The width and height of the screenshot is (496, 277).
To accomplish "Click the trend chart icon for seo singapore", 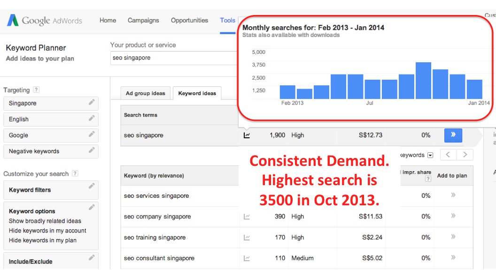I will click(247, 135).
